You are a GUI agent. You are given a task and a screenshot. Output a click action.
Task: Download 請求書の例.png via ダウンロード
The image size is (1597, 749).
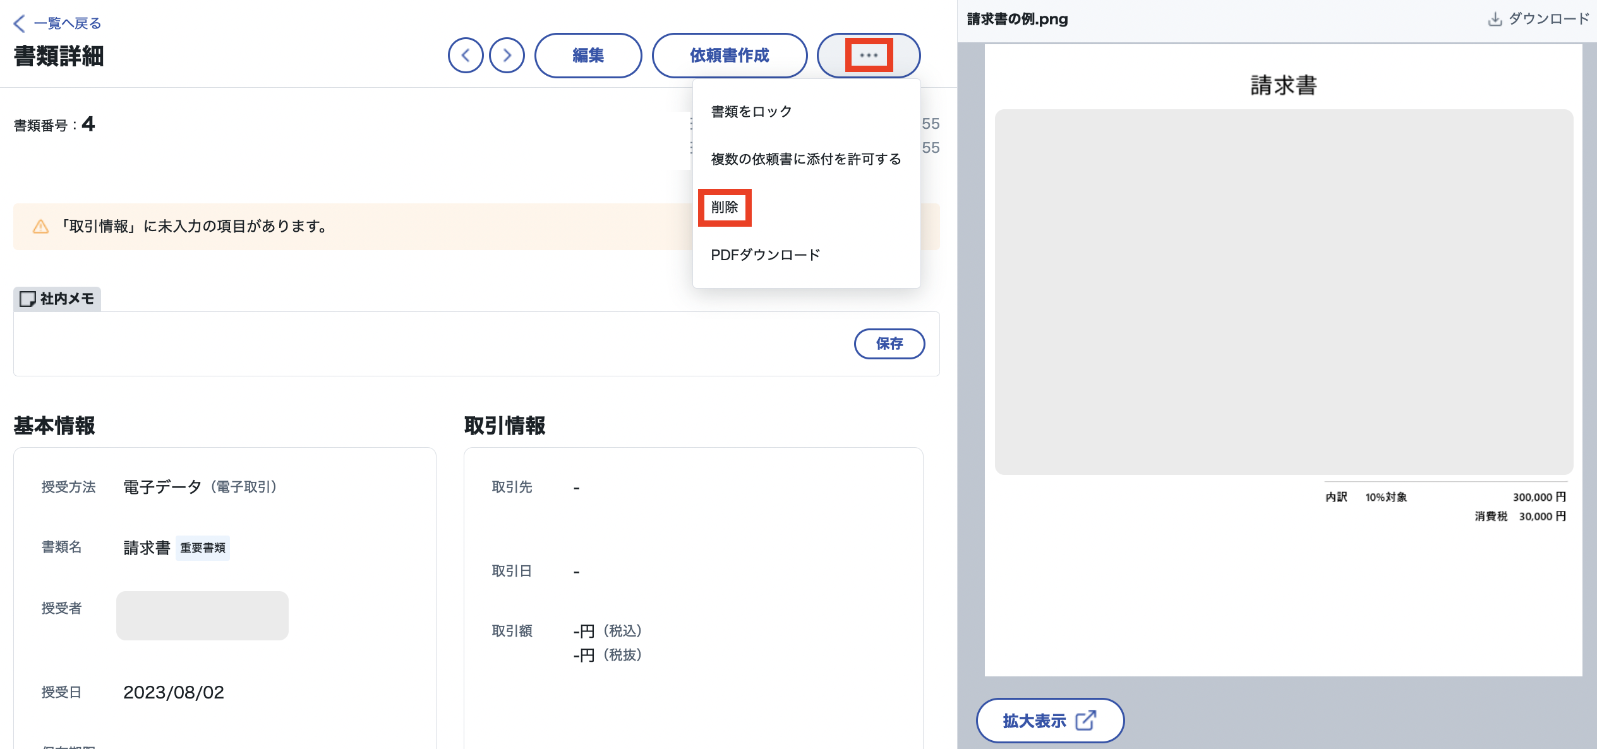(x=1539, y=19)
